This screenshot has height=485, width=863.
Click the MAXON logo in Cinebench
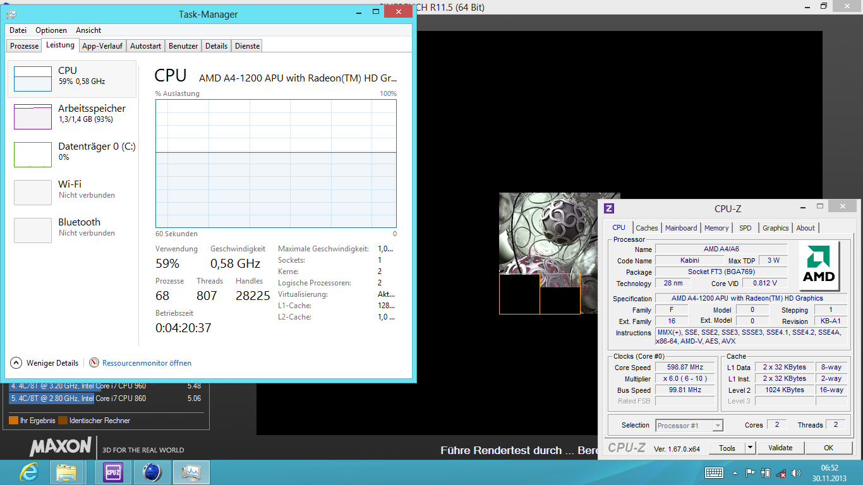[61, 446]
